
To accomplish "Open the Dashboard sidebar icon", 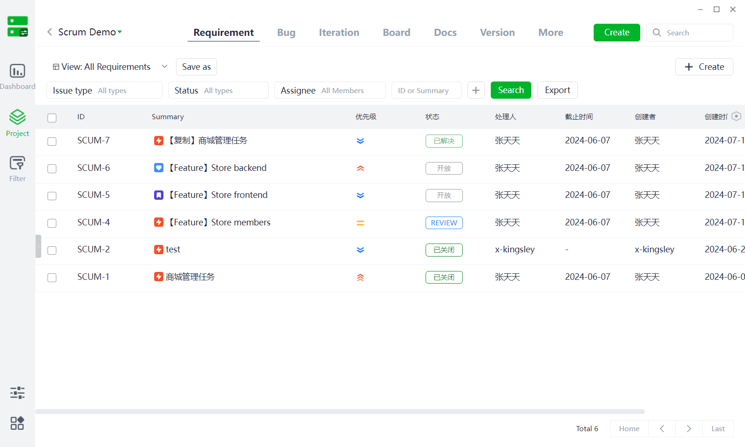I will 17,71.
